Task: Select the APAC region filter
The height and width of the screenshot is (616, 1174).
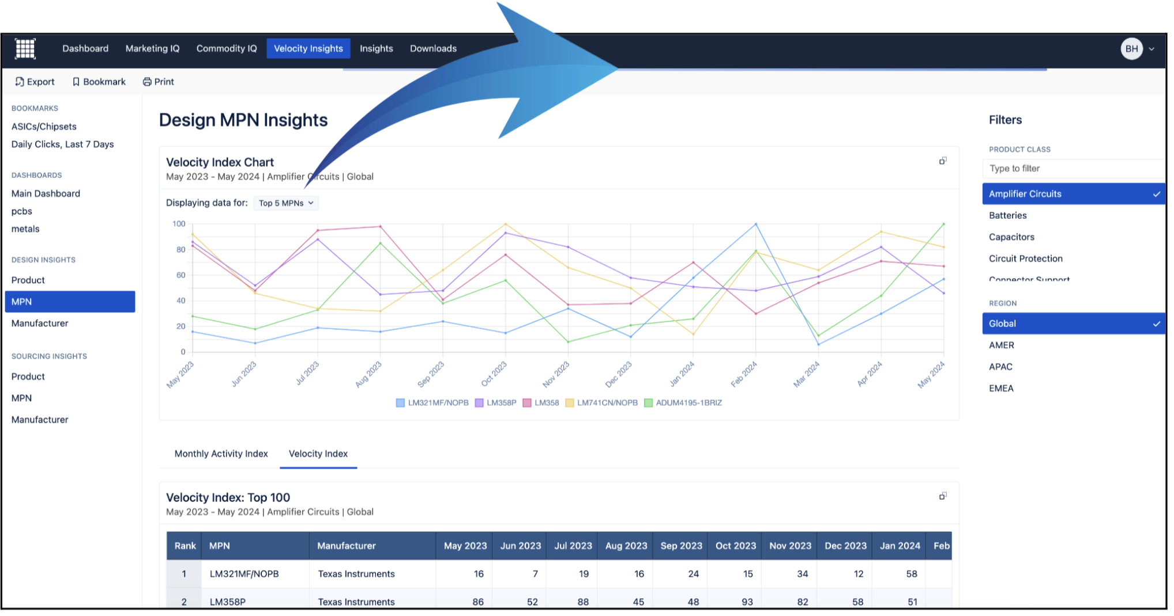Action: (1000, 367)
